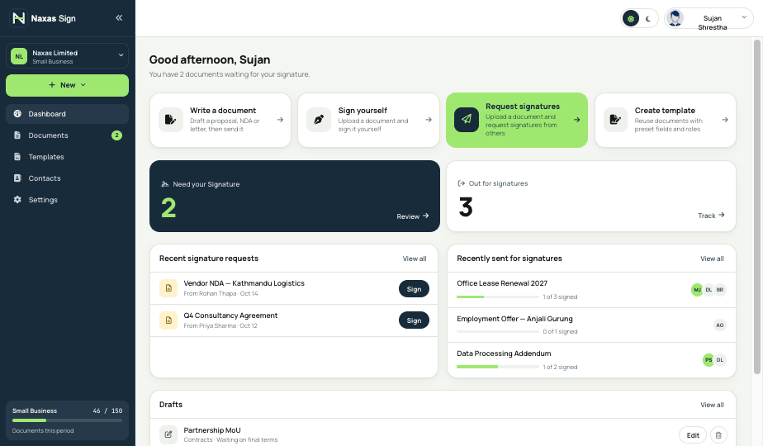Click Track on Out for signatures card

pyautogui.click(x=711, y=216)
